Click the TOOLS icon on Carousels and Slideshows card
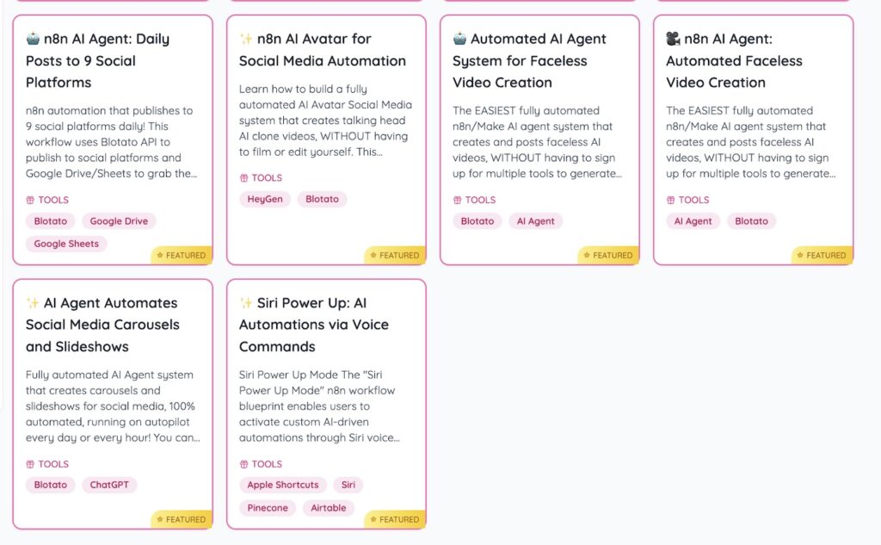Screen dimensions: 881x545 click(x=31, y=464)
